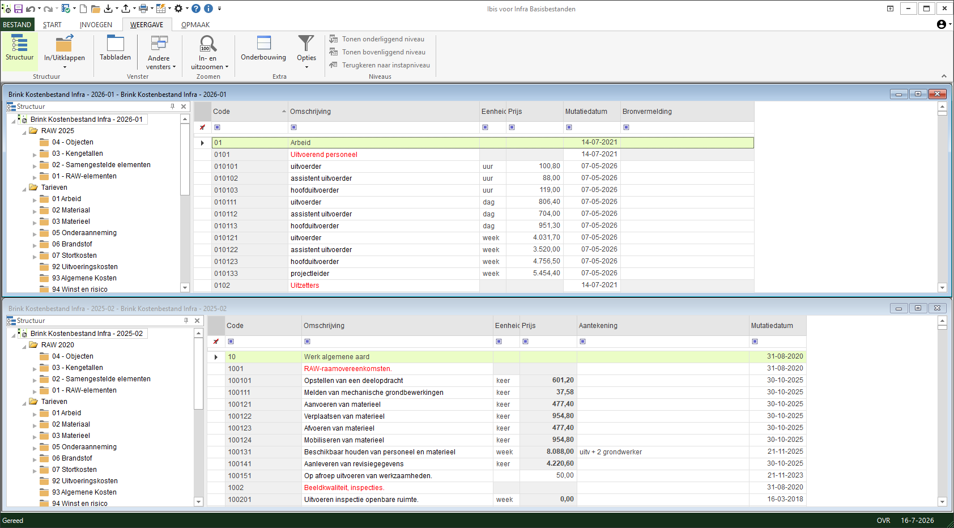Switch to the START ribbon tab

(52, 24)
